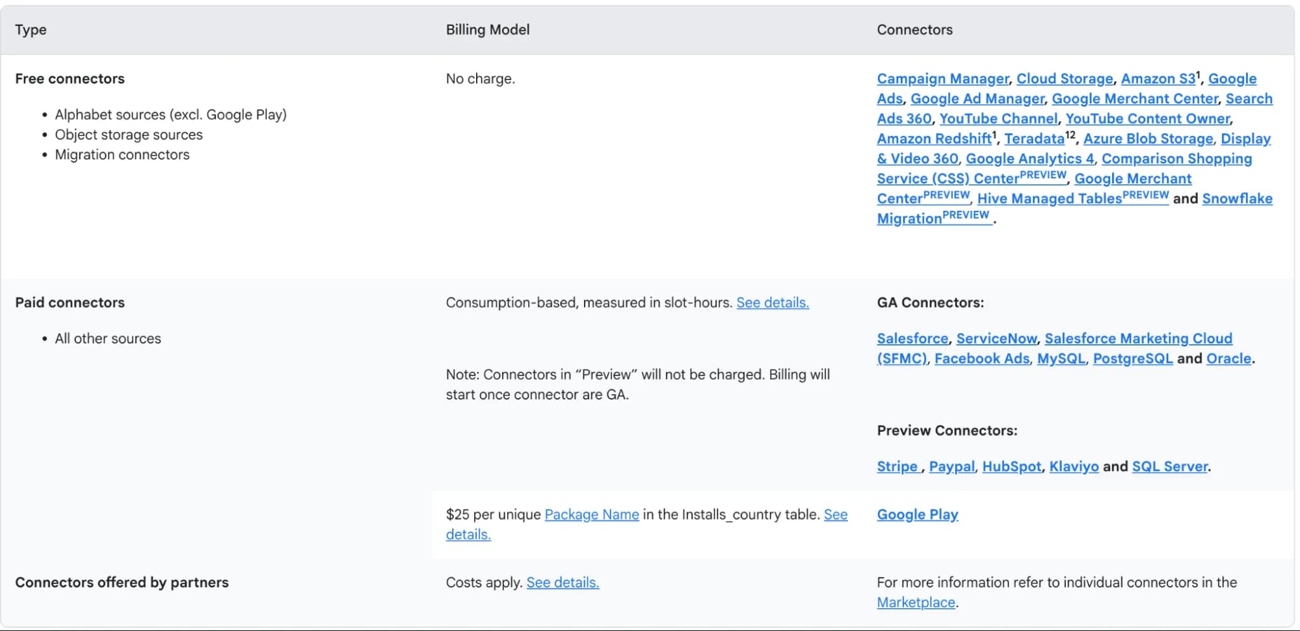Viewport: 1300px width, 631px height.
Task: Select the Google Ads link
Action: pos(890,99)
